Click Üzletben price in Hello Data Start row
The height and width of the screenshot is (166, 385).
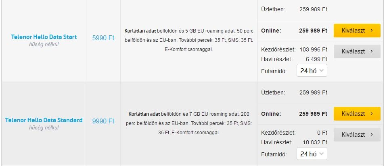click(x=313, y=9)
